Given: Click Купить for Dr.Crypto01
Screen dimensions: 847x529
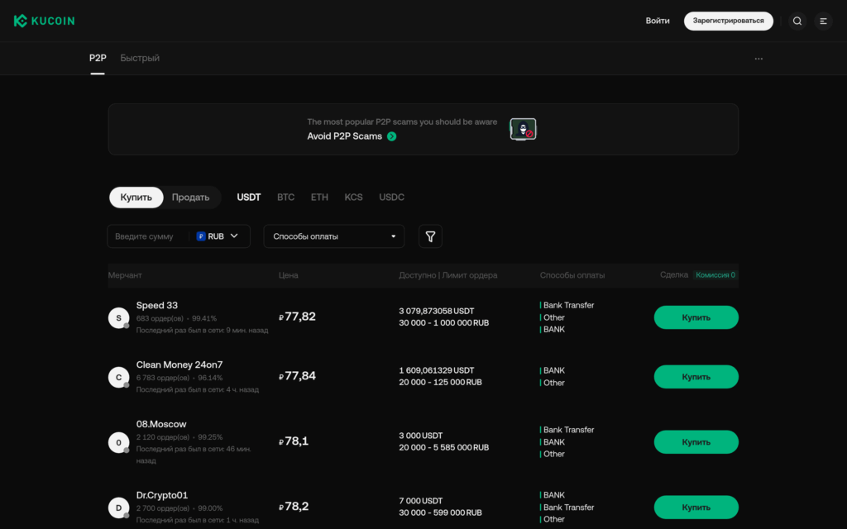Looking at the screenshot, I should click(x=696, y=508).
